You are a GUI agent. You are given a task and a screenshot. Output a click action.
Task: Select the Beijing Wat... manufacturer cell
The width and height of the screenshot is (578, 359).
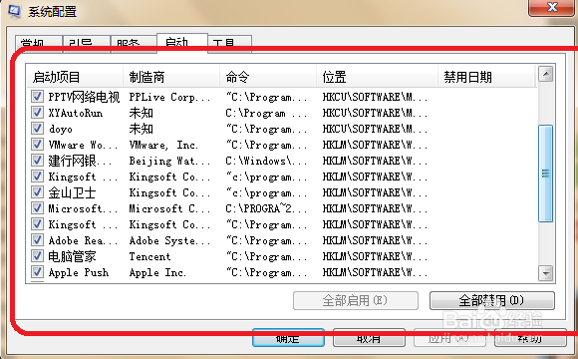tap(169, 161)
